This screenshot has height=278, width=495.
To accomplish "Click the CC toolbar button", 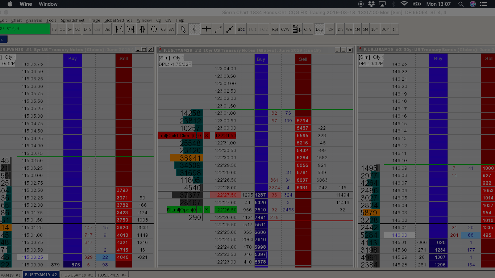I will [77, 29].
